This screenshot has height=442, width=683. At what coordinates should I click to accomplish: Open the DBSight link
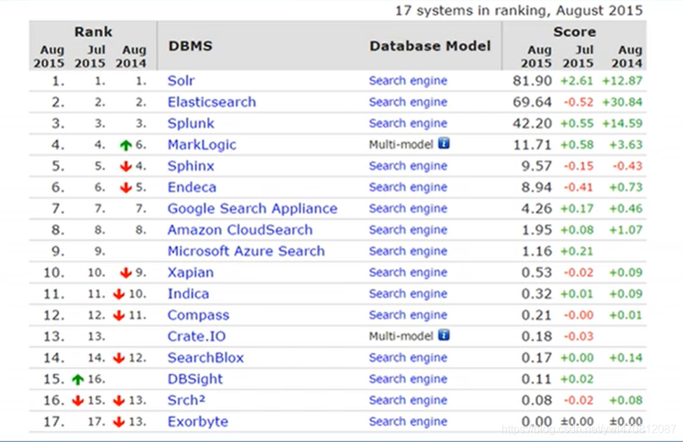point(195,380)
